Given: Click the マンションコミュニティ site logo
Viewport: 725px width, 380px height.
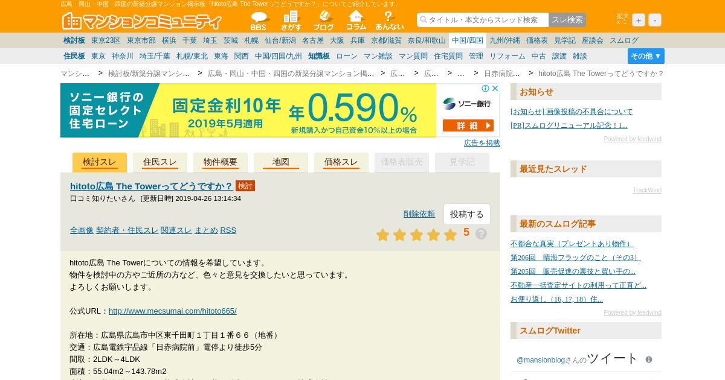Looking at the screenshot, I should tap(143, 21).
